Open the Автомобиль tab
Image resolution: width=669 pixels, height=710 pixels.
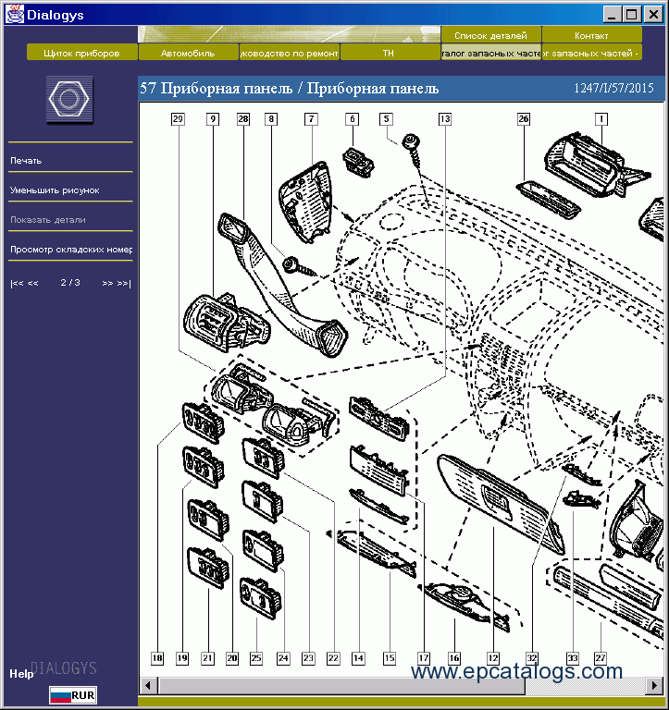coord(188,53)
